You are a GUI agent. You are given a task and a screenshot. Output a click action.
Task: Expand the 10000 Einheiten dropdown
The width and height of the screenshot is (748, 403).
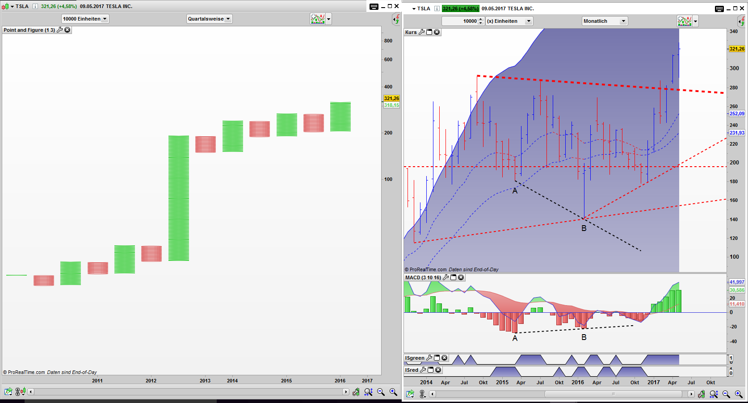[x=85, y=19]
